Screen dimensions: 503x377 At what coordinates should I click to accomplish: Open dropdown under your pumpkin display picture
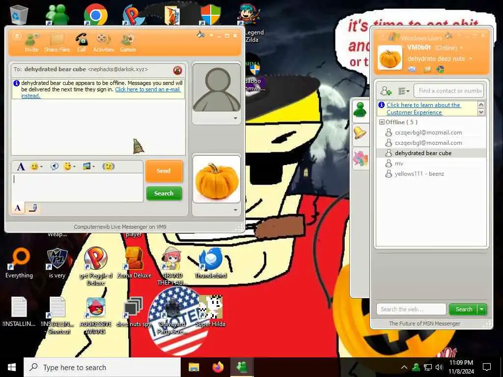[235, 210]
